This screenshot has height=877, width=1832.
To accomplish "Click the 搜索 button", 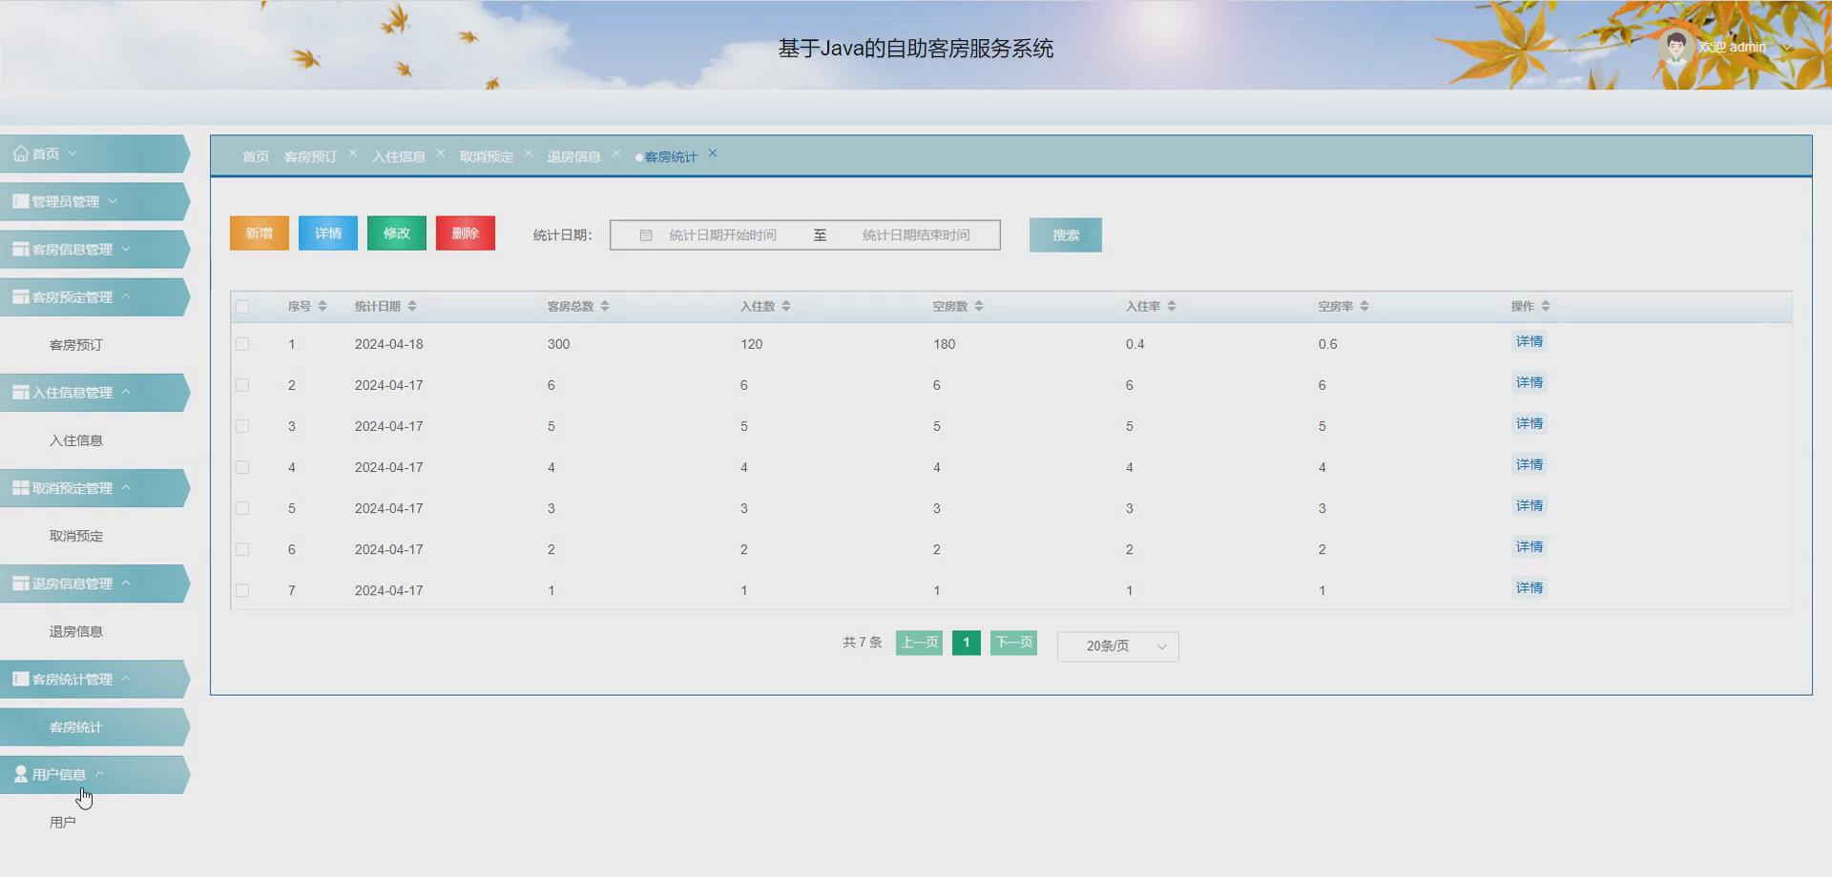I will click(x=1065, y=235).
